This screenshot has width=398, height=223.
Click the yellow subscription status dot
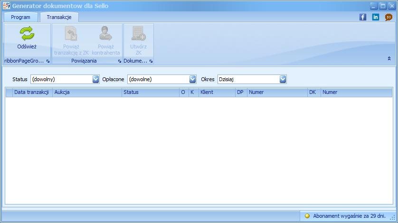pos(307,216)
